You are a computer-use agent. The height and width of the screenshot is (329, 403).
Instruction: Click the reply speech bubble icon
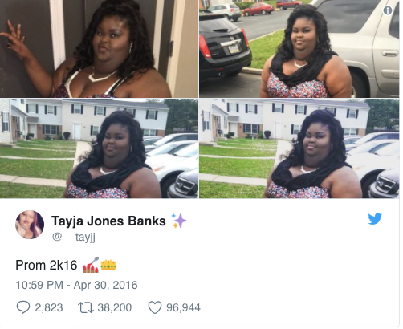23,307
